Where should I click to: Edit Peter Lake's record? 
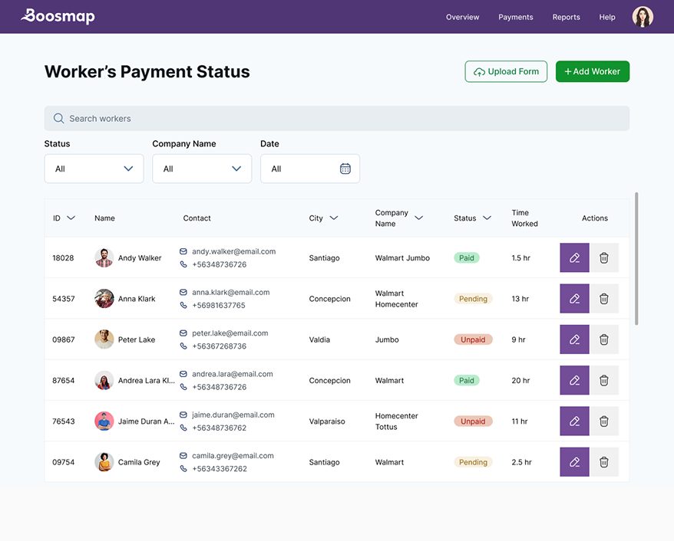coord(574,339)
